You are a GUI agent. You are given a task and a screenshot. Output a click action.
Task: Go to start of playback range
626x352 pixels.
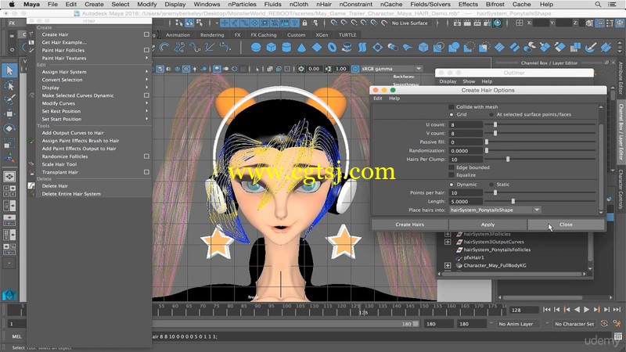click(x=546, y=310)
